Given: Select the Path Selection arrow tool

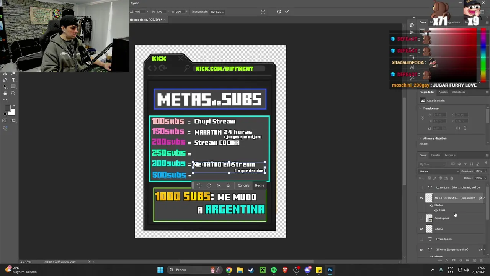Looking at the screenshot, I should (x=5, y=87).
